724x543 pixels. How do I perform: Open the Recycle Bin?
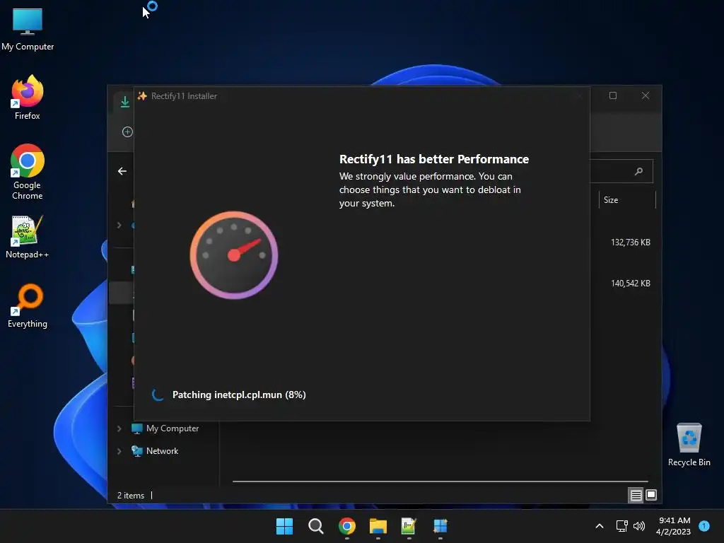[689, 444]
